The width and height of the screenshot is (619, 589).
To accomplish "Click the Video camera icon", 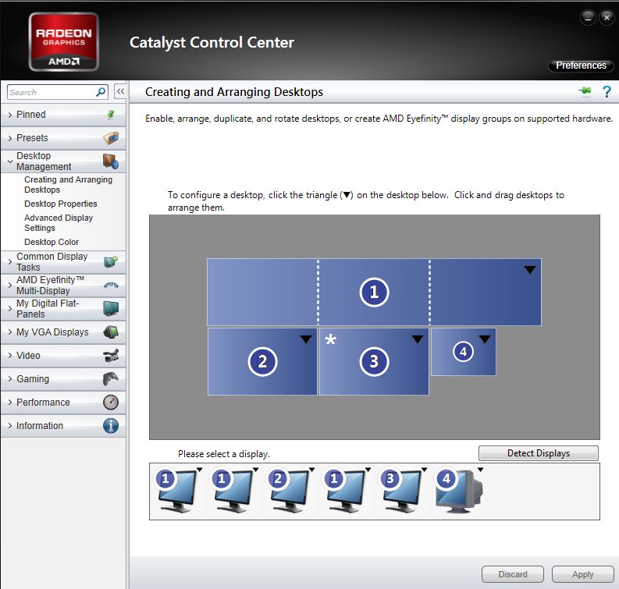I will click(x=111, y=356).
